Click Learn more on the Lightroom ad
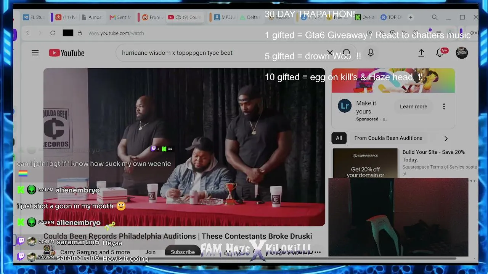This screenshot has width=488, height=274. (x=413, y=107)
